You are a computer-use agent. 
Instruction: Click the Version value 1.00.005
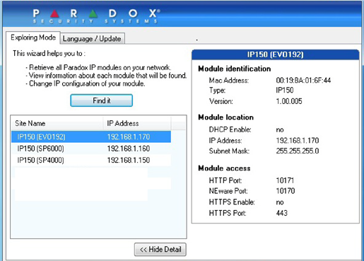tap(289, 101)
